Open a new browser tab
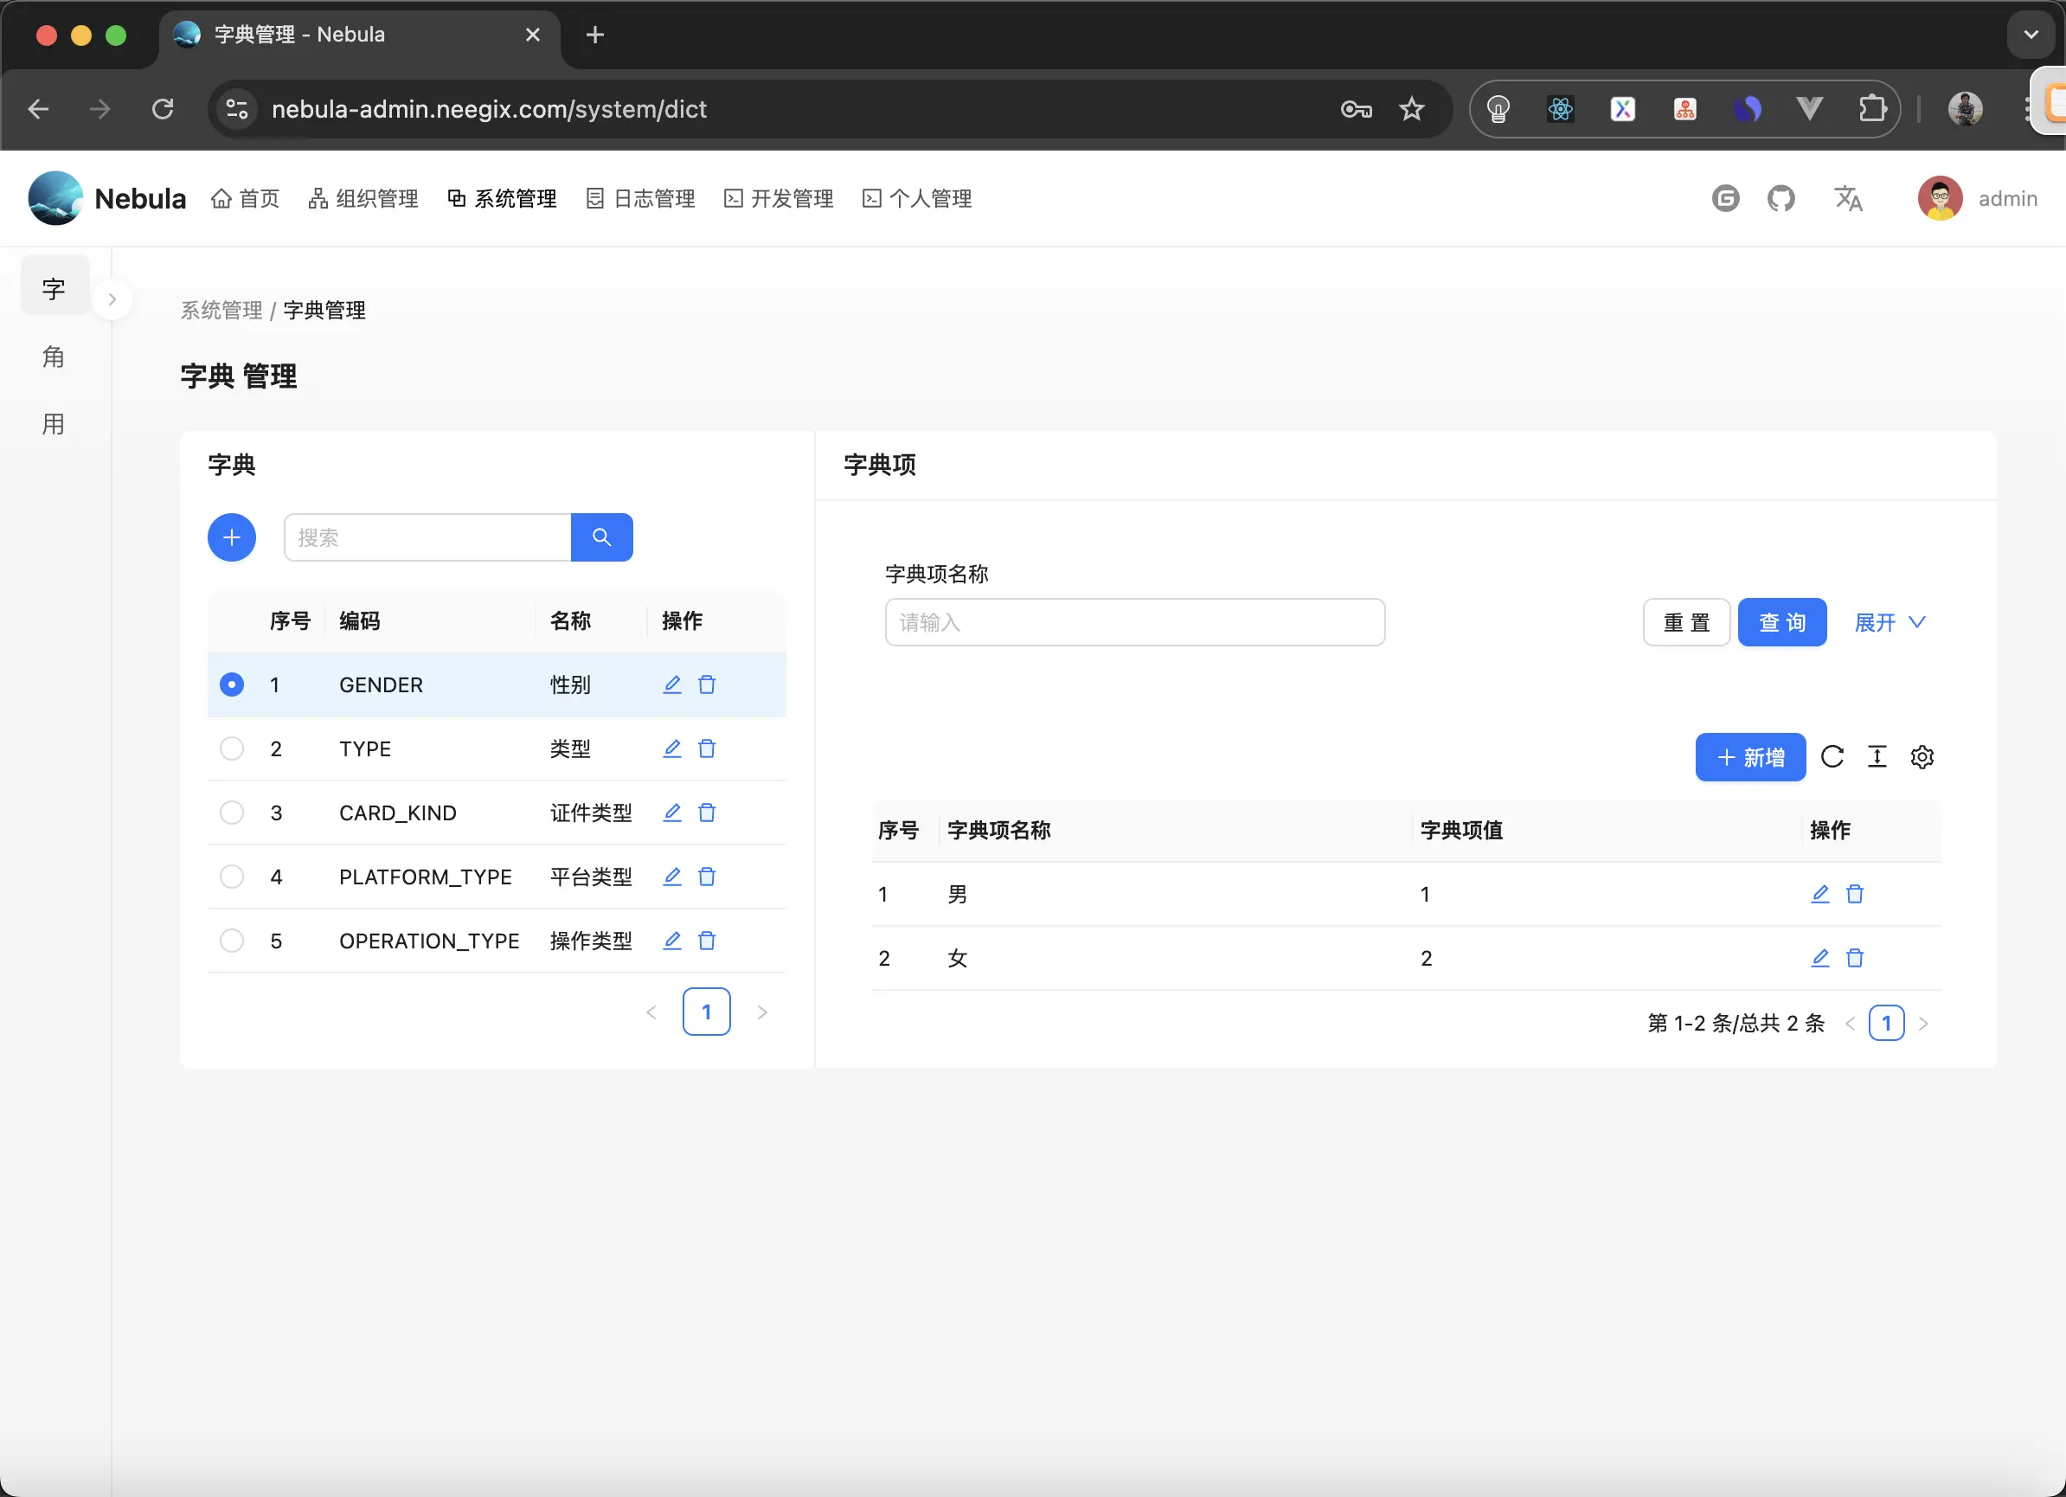 coord(595,35)
